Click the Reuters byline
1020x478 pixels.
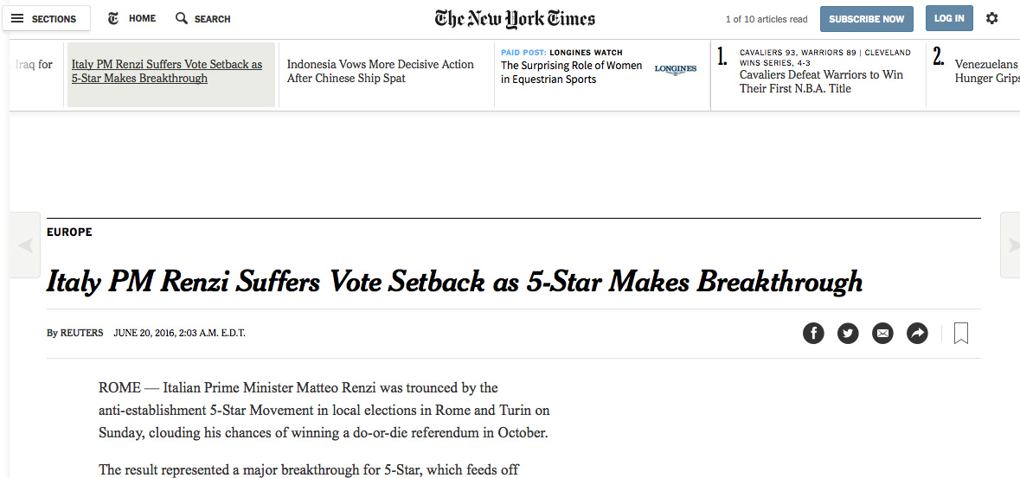coord(81,333)
